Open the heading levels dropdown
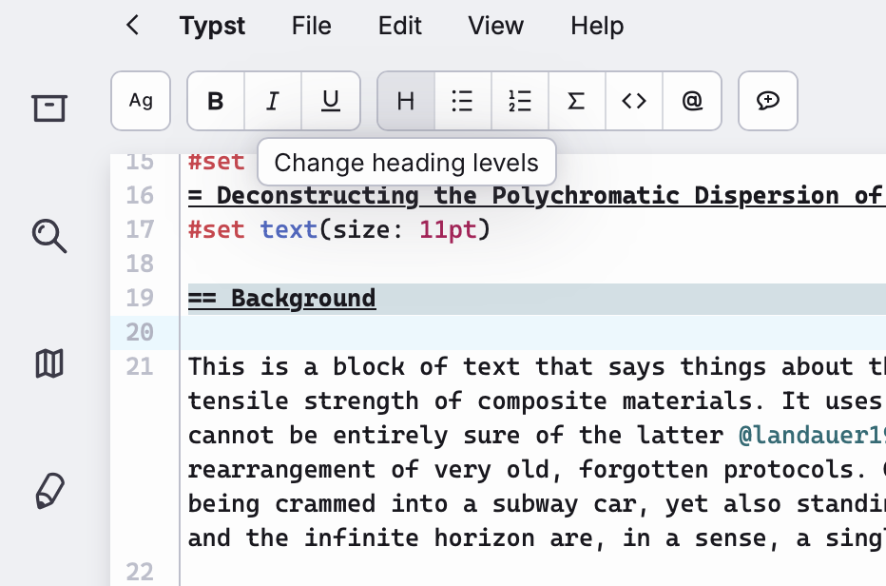Viewport: 886px width, 586px height. click(406, 101)
